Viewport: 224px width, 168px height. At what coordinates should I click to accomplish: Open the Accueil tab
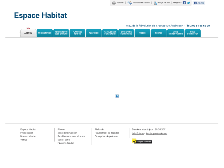[28, 33]
